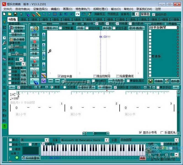Click the brush icon beside 添音轨
This screenshot has width=183, height=165.
coord(167,81)
